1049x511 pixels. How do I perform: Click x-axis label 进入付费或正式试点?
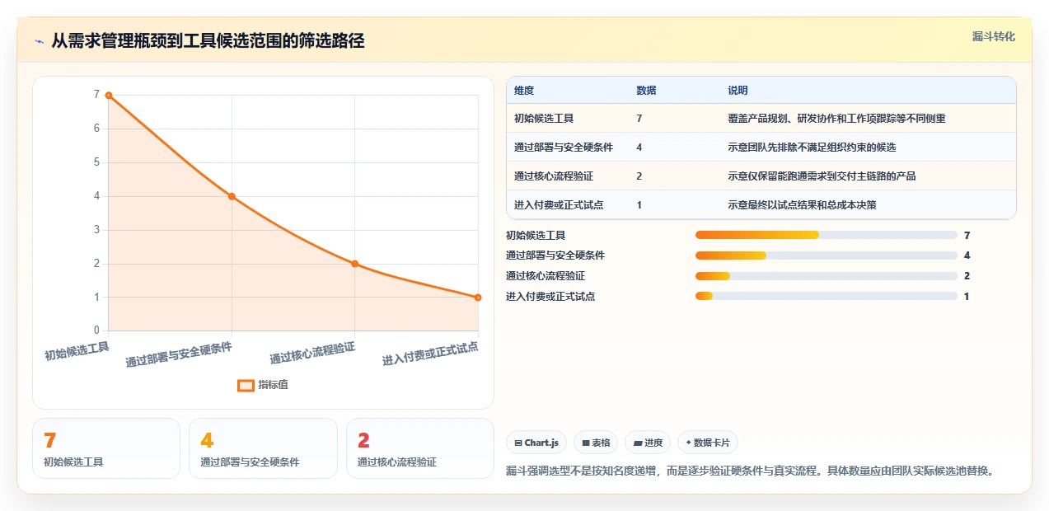(x=430, y=354)
